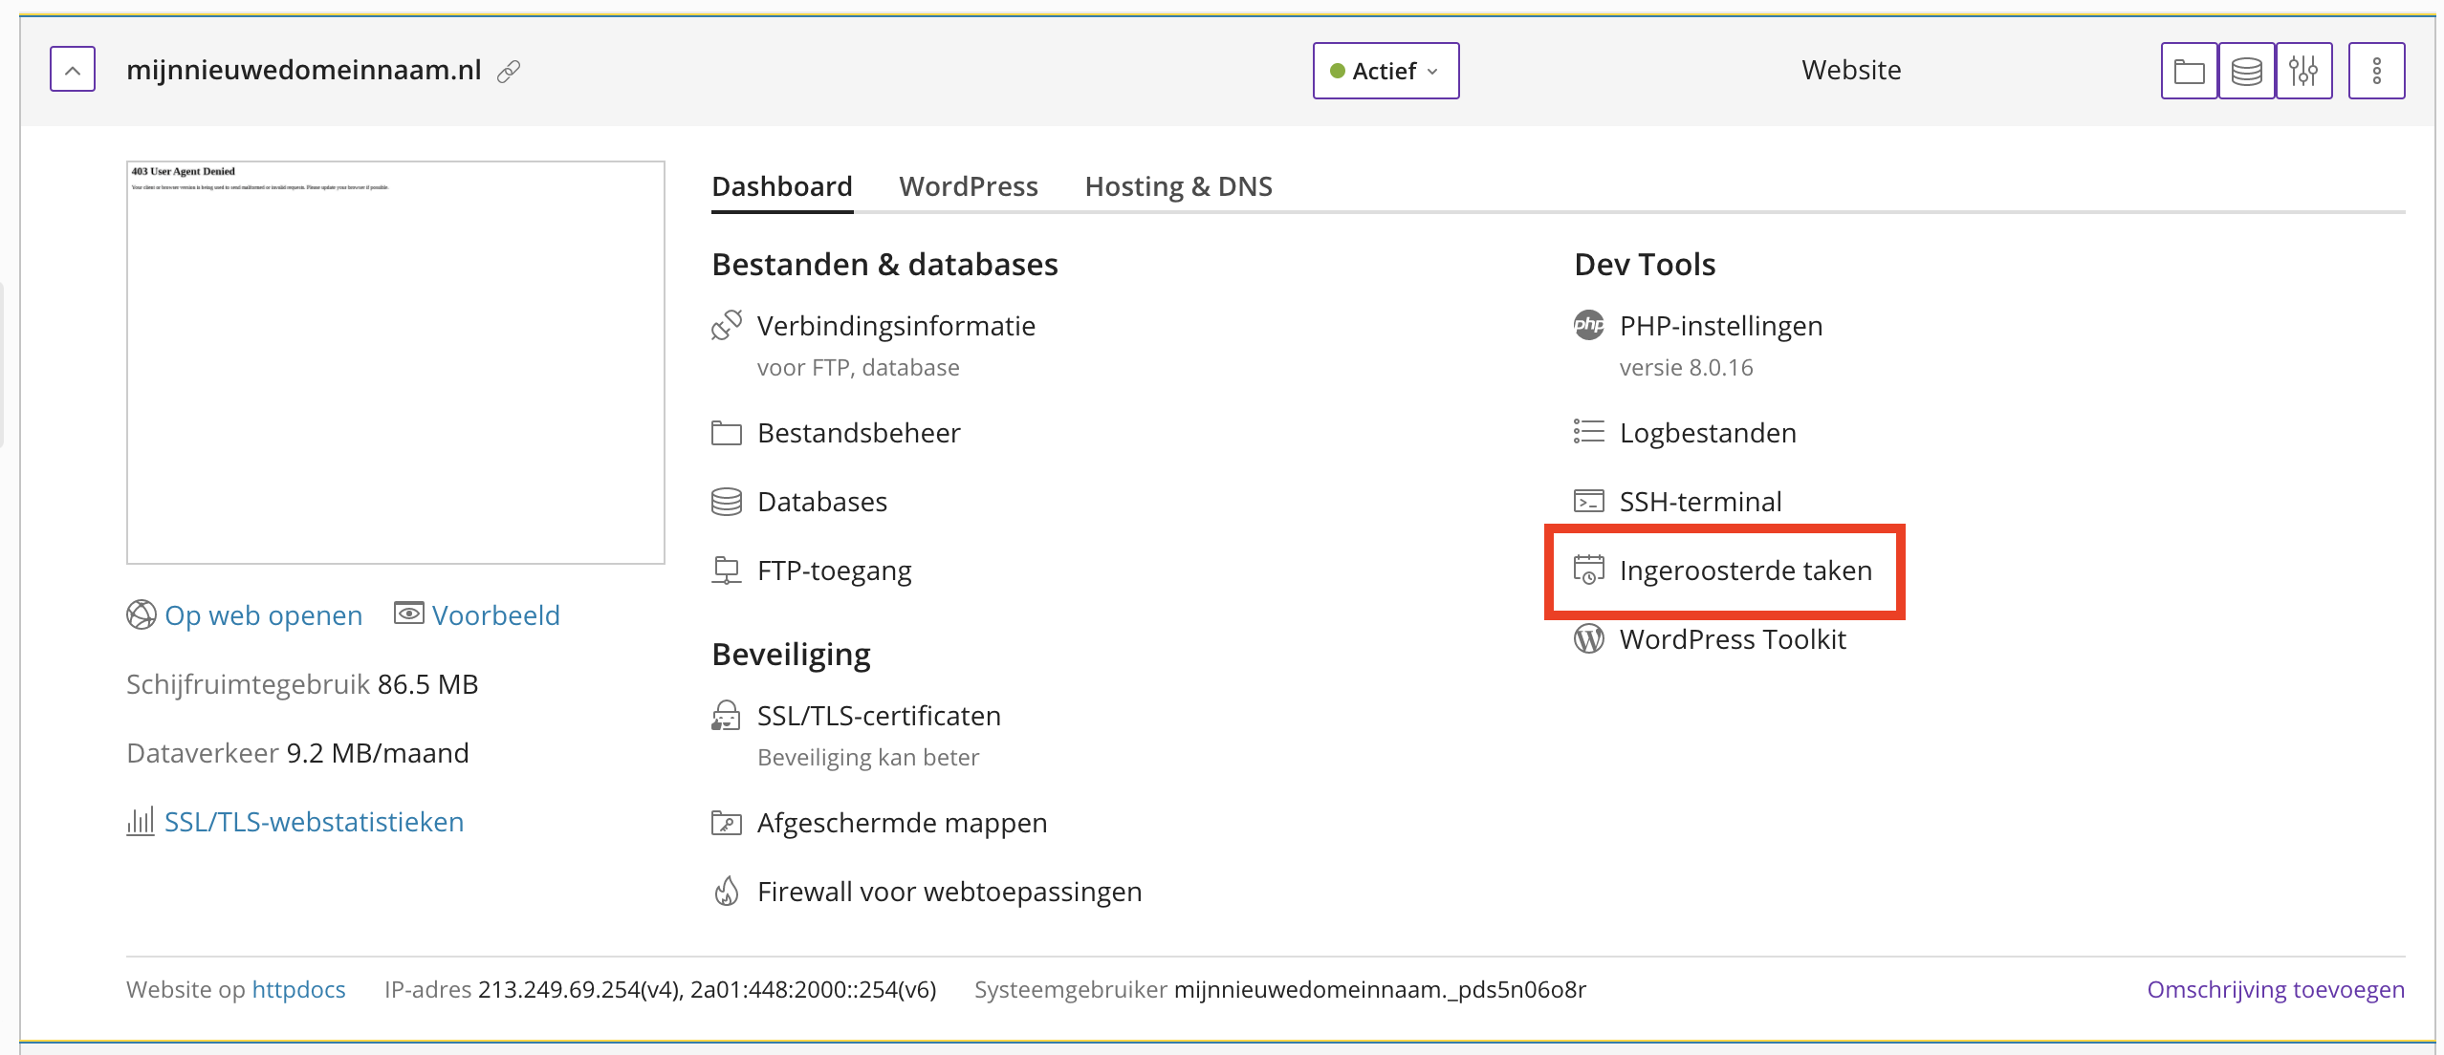Click the link icon beside domain name
The width and height of the screenshot is (2444, 1055).
point(509,72)
